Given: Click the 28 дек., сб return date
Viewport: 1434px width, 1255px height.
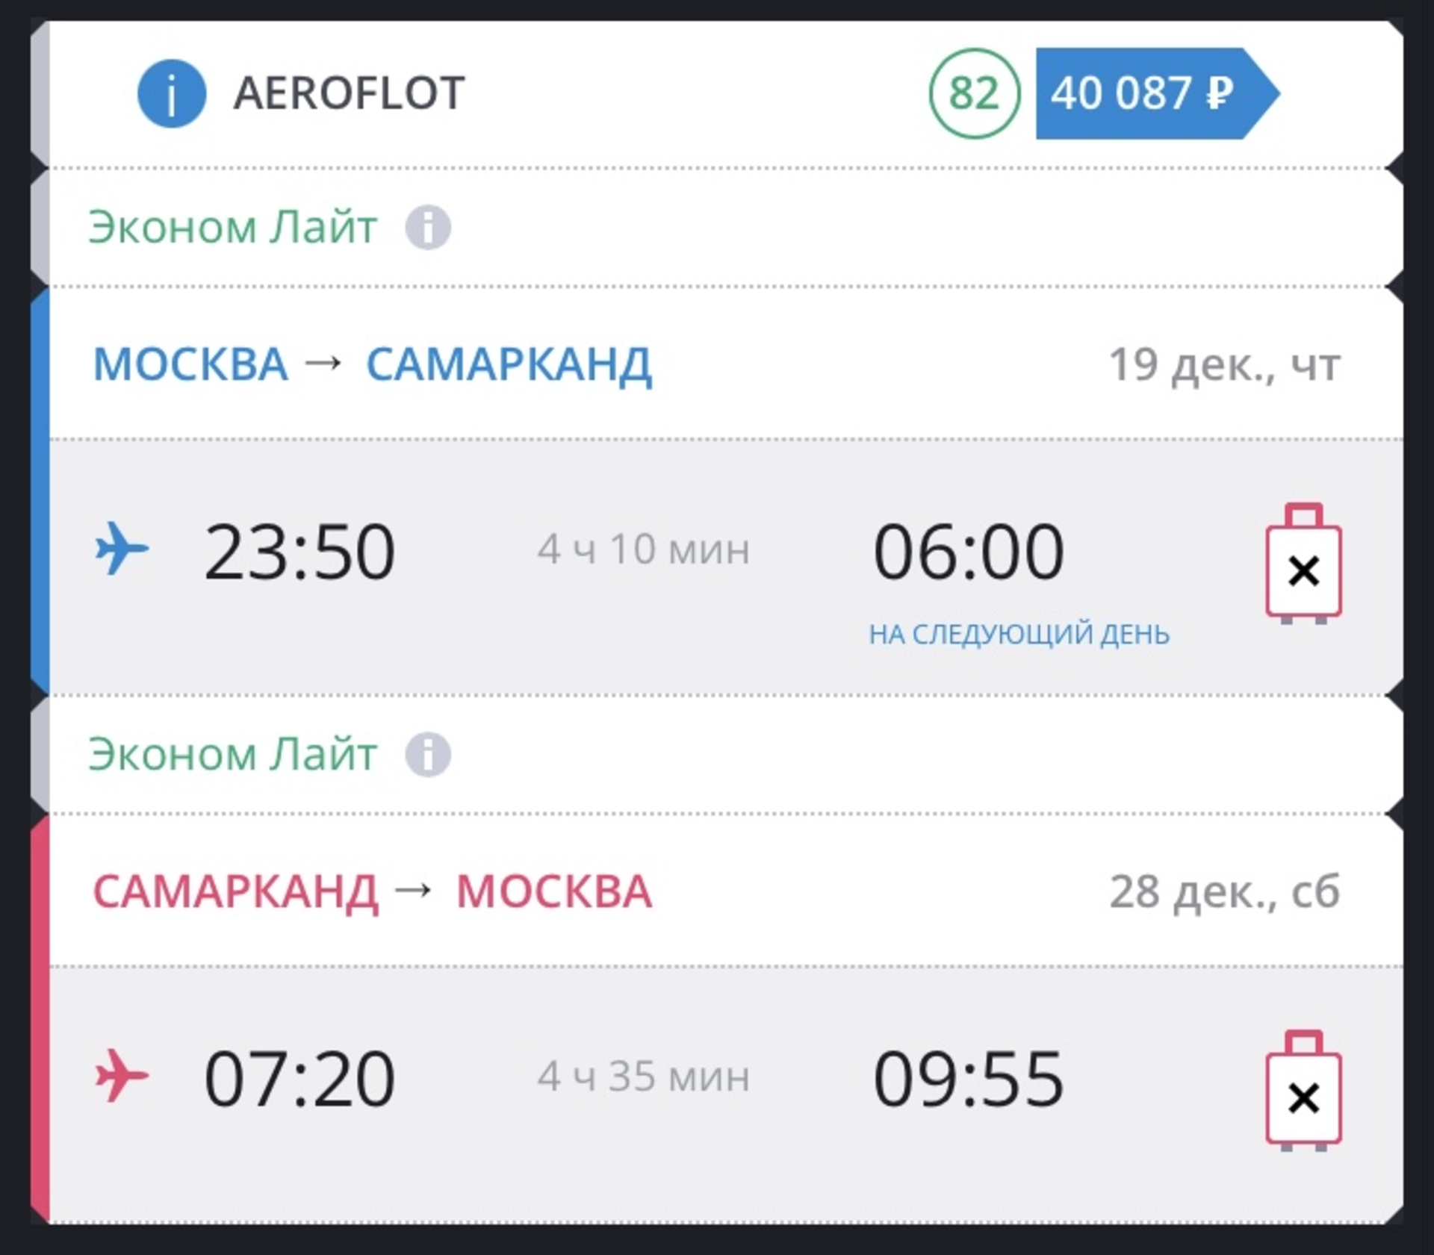Looking at the screenshot, I should [x=1224, y=891].
